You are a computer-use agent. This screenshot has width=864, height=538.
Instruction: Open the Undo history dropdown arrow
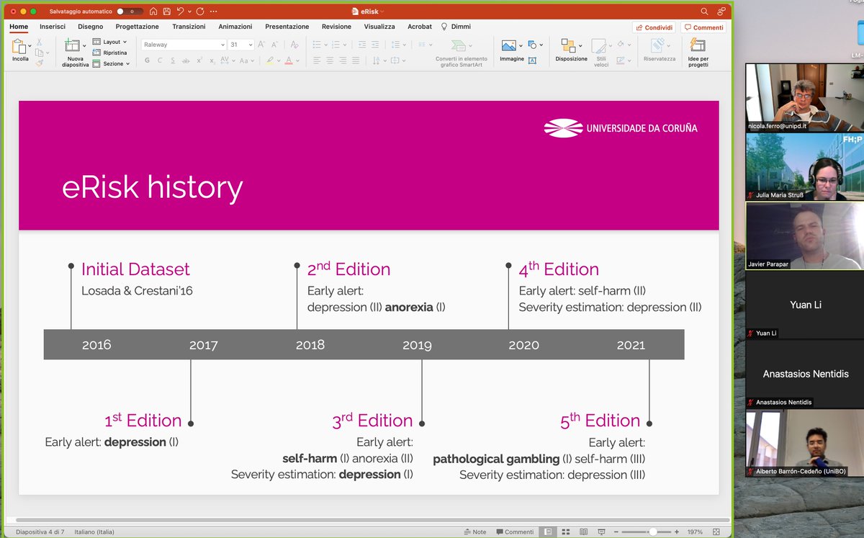coord(190,12)
